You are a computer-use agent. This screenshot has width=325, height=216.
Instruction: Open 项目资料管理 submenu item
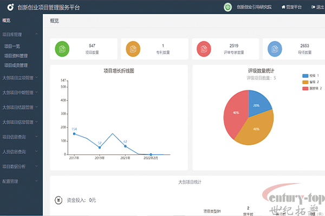pyautogui.click(x=16, y=56)
